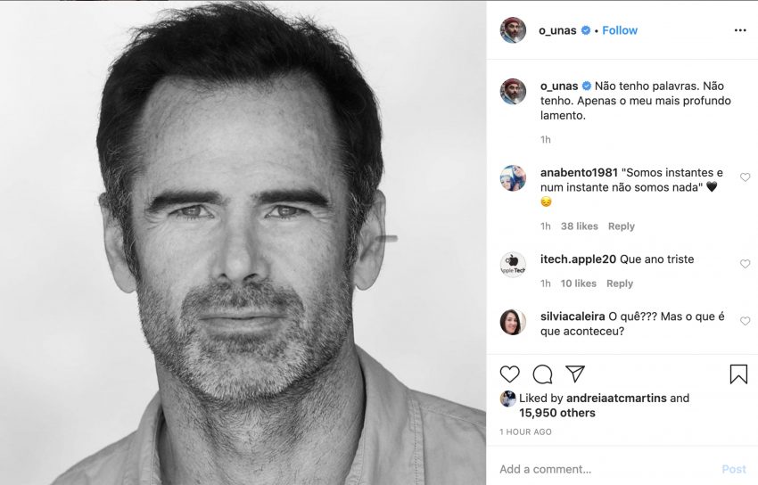Open andreiaatcmartins profile from likes line
The image size is (758, 485).
coord(615,399)
